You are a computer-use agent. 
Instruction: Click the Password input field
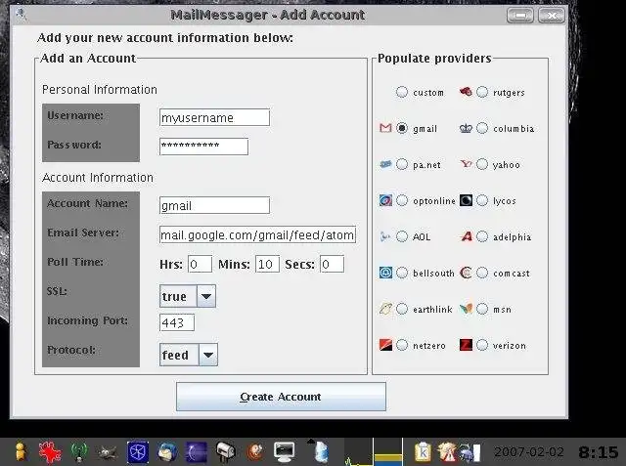[203, 147]
